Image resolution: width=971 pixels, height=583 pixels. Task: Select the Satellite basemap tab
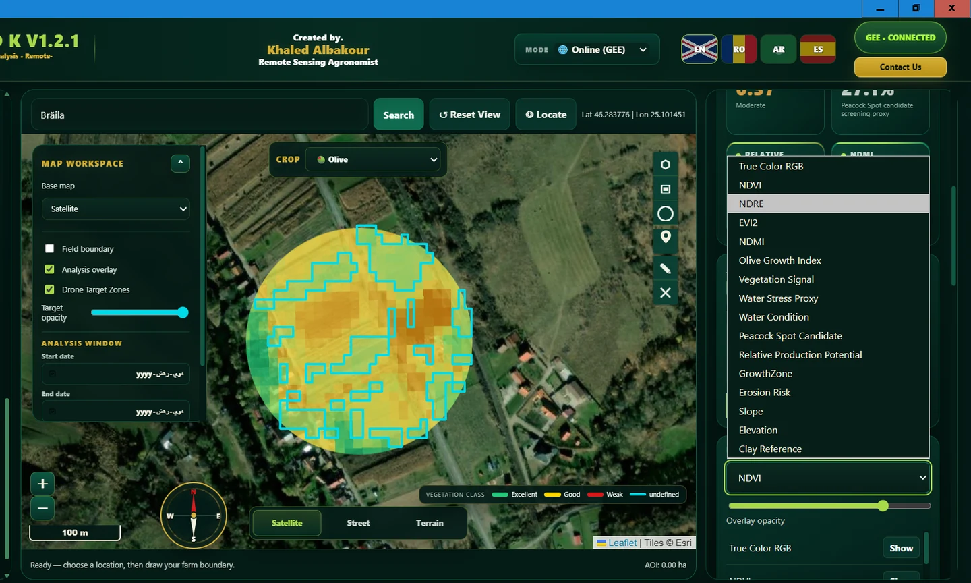tap(287, 523)
